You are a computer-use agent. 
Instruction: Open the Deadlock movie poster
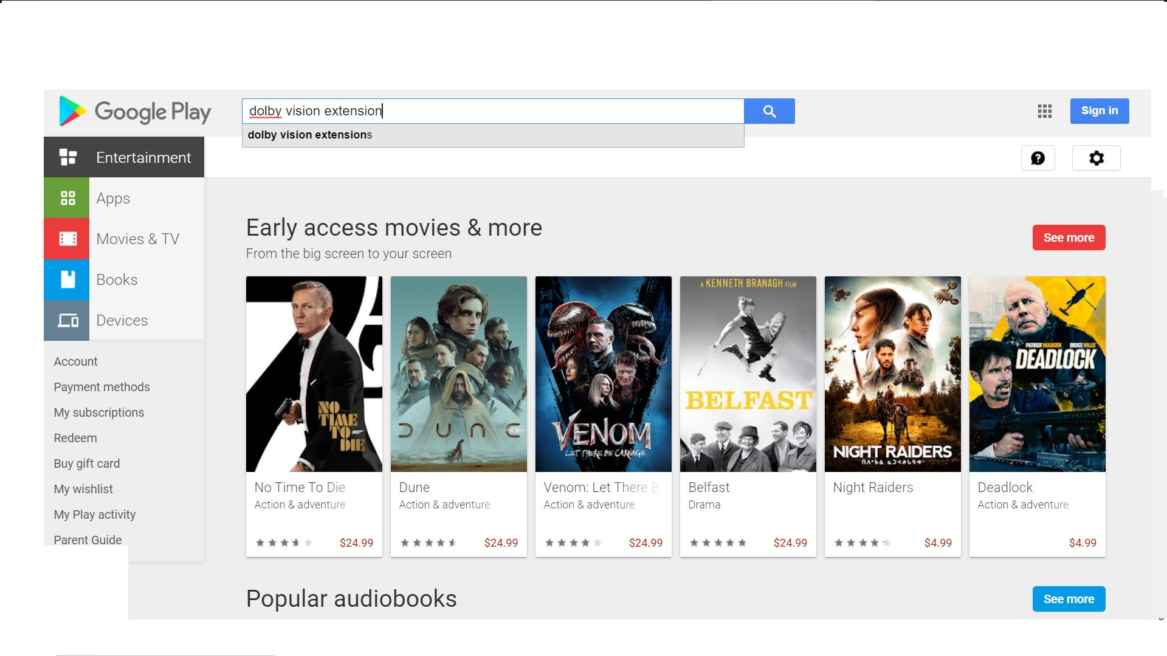[1038, 374]
